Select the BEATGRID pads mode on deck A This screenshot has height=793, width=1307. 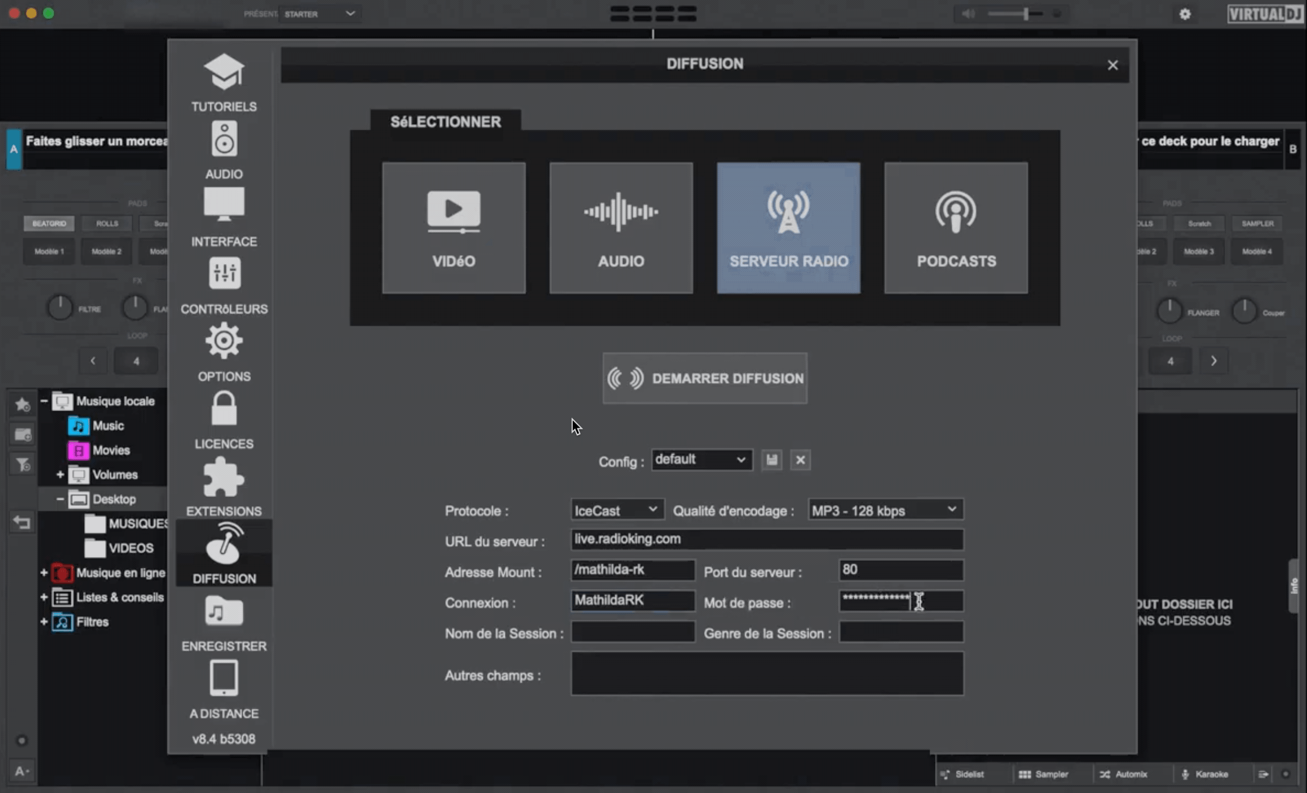[x=49, y=223]
